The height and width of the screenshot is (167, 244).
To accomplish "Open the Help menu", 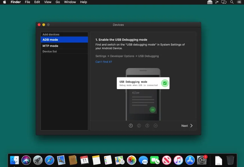I will pos(83,2).
